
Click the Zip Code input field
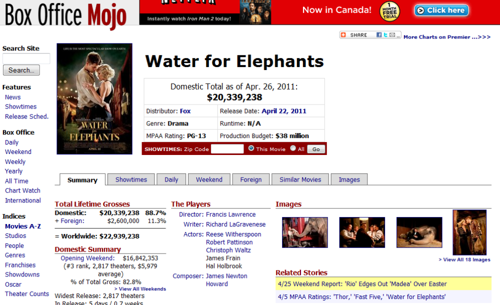point(227,149)
